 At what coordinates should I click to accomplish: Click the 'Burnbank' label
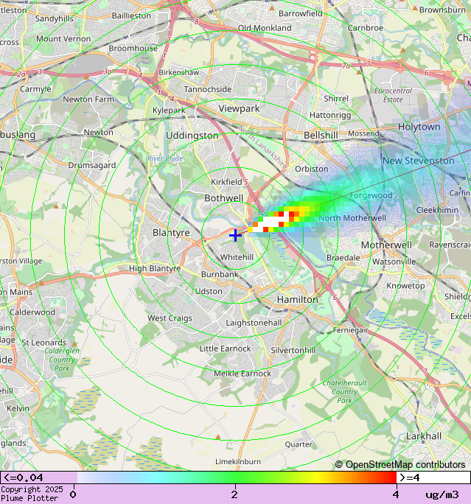coord(220,274)
